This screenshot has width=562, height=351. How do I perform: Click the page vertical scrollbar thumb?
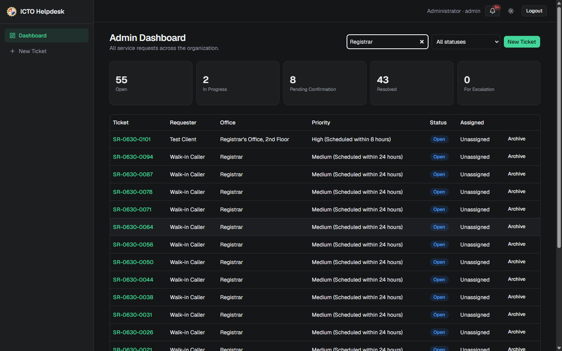point(559,128)
